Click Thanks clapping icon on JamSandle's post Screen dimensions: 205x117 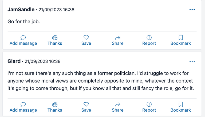tap(55, 38)
